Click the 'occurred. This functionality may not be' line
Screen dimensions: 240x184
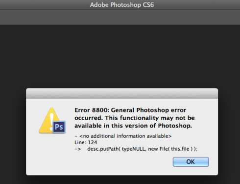(x=135, y=118)
